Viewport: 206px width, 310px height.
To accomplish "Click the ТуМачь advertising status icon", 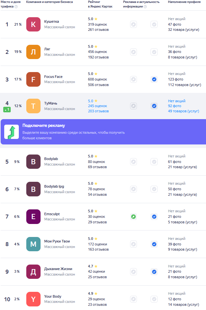I will [133, 106].
